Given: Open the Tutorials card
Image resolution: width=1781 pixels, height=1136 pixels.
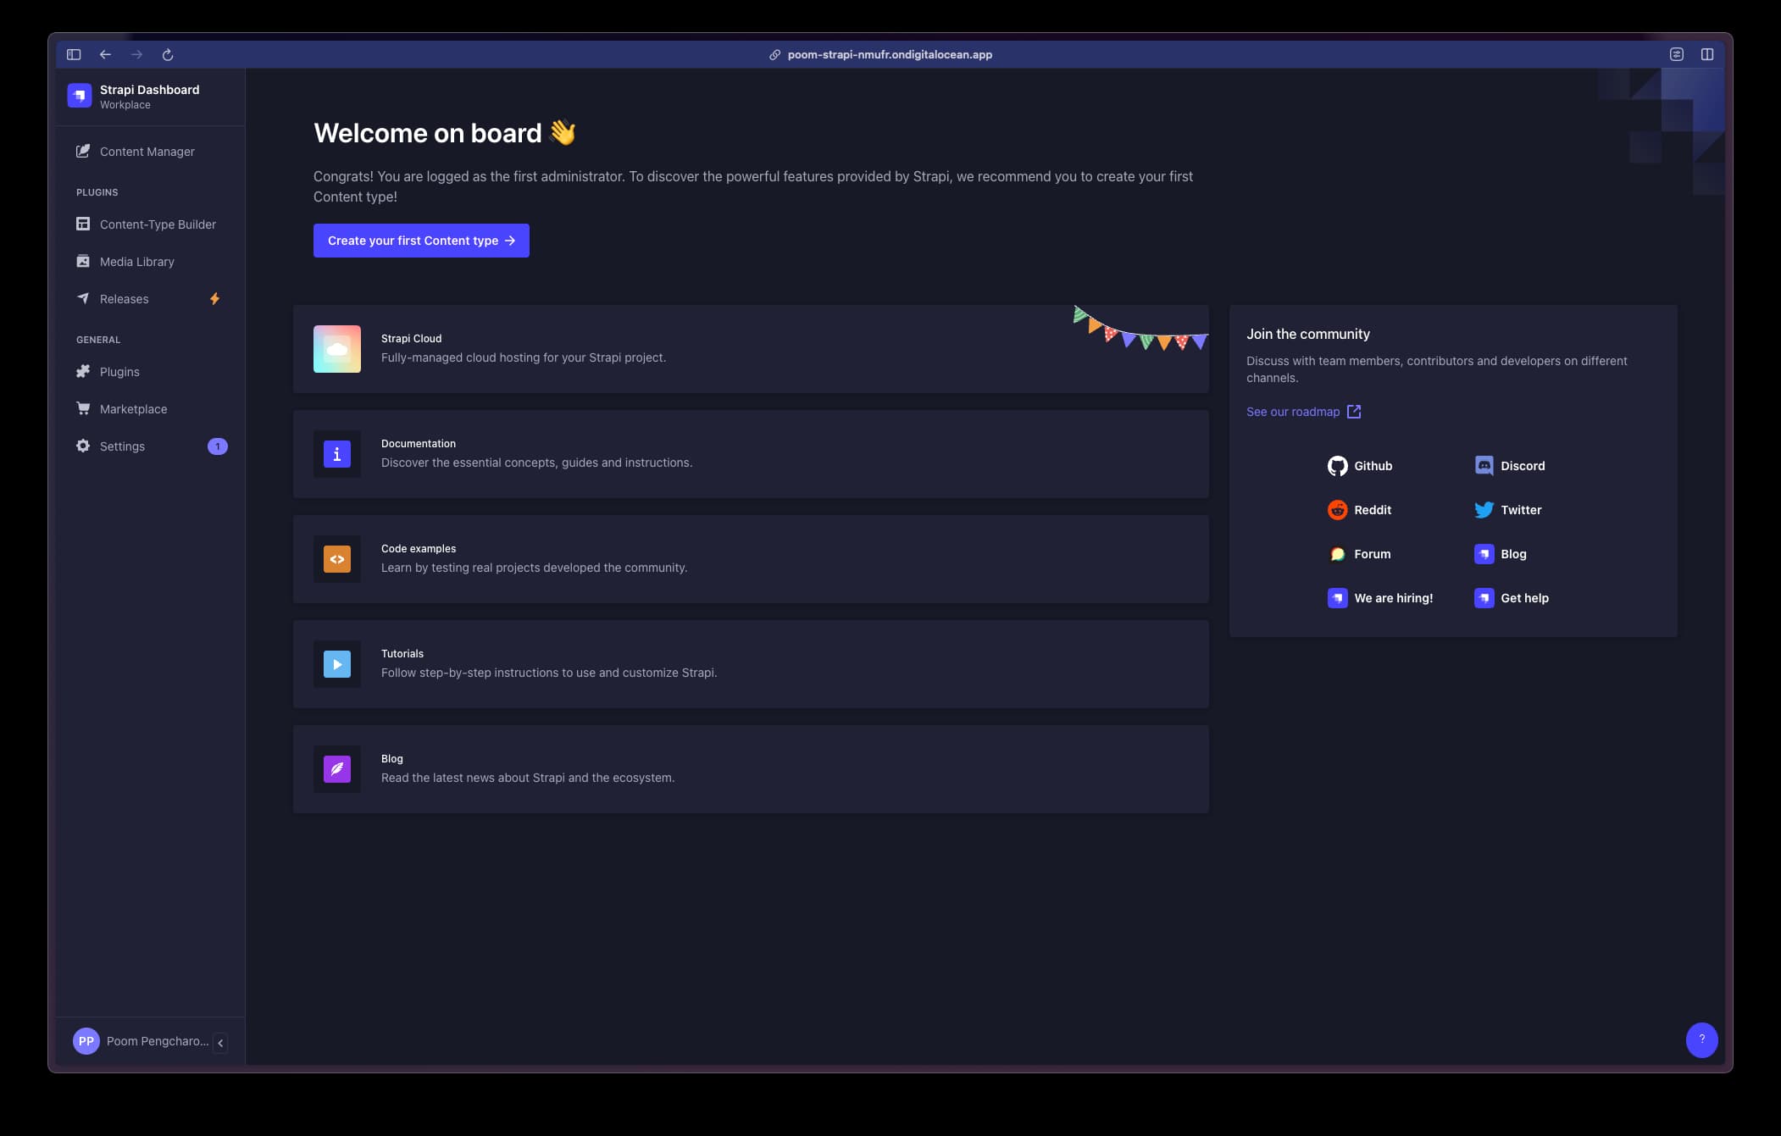Looking at the screenshot, I should [750, 664].
